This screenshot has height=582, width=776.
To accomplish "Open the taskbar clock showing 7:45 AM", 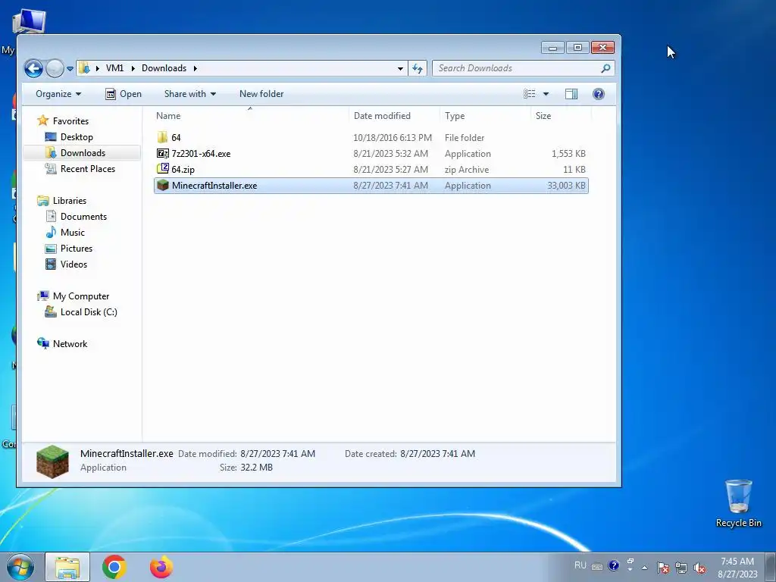I will pos(737,567).
